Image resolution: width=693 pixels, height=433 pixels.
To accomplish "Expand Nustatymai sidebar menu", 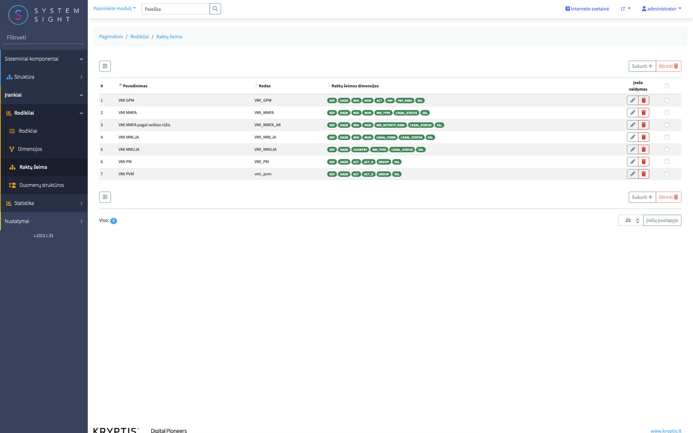I will [44, 221].
